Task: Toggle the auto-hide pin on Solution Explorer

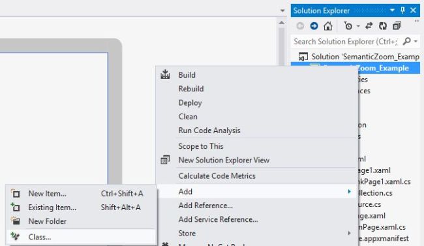Action: pos(402,10)
